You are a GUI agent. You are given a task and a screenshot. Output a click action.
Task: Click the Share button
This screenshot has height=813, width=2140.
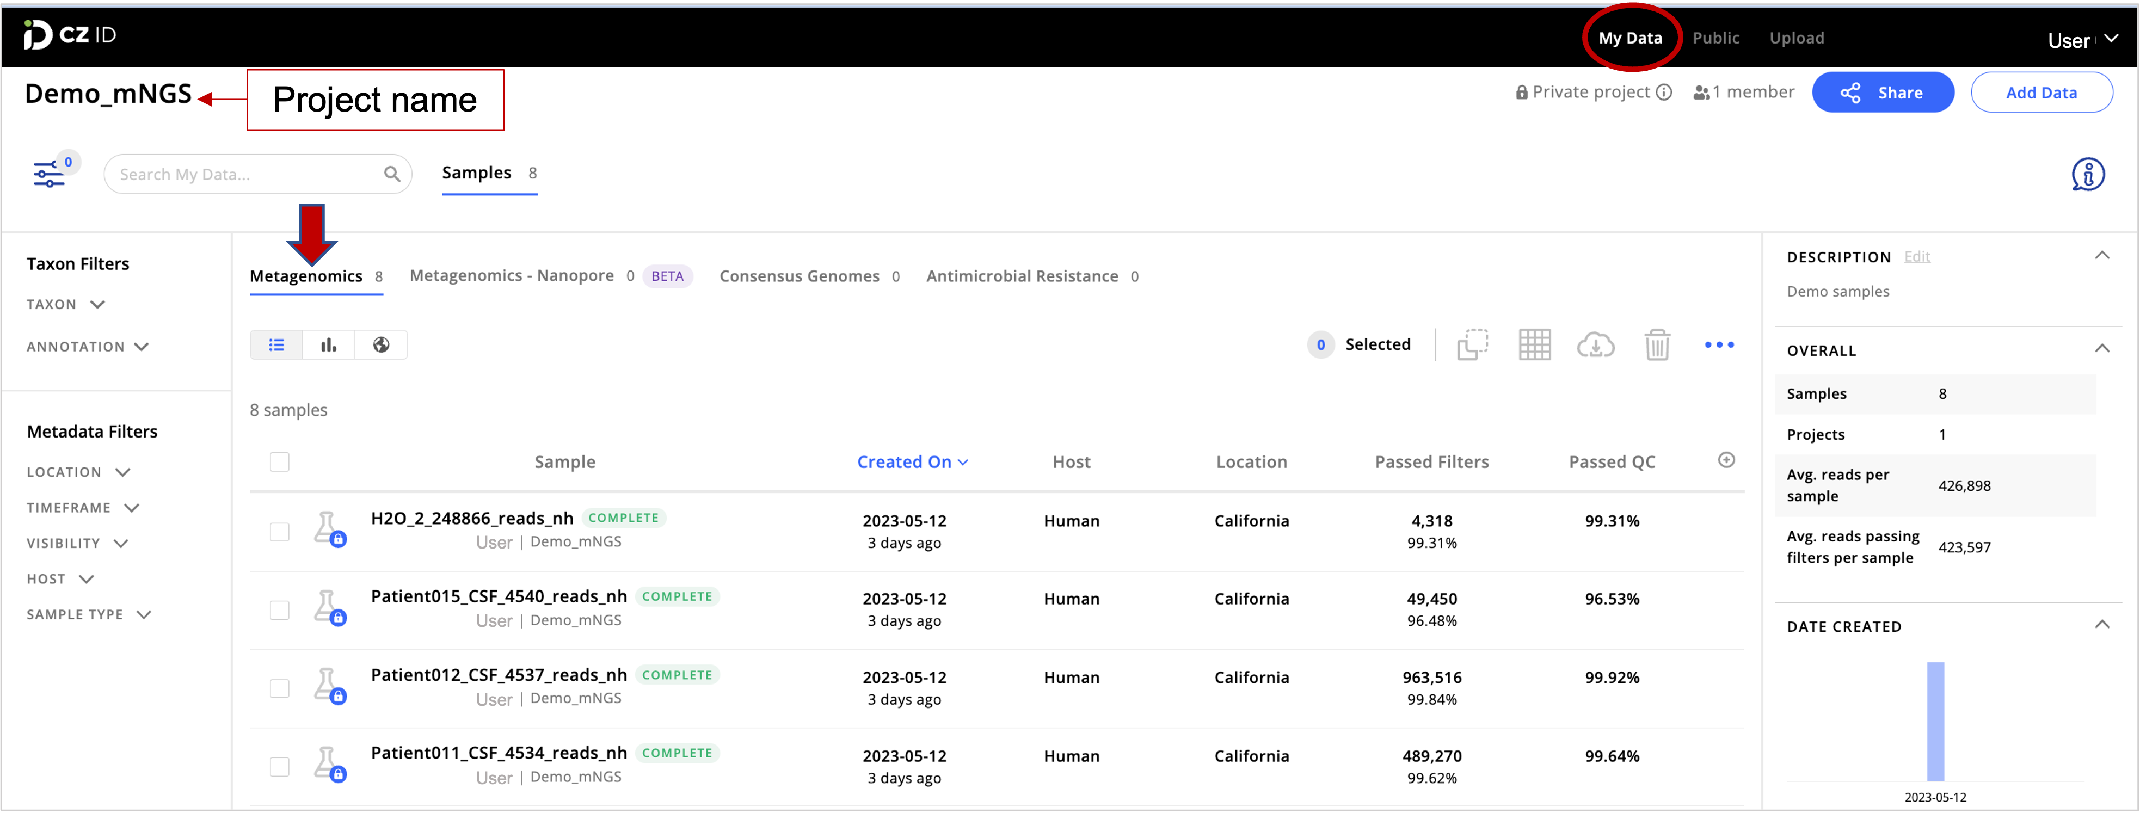click(1883, 92)
